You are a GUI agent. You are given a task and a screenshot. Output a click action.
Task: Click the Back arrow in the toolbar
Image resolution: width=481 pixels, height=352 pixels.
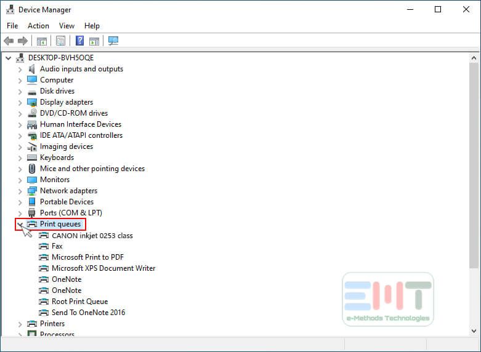click(9, 41)
